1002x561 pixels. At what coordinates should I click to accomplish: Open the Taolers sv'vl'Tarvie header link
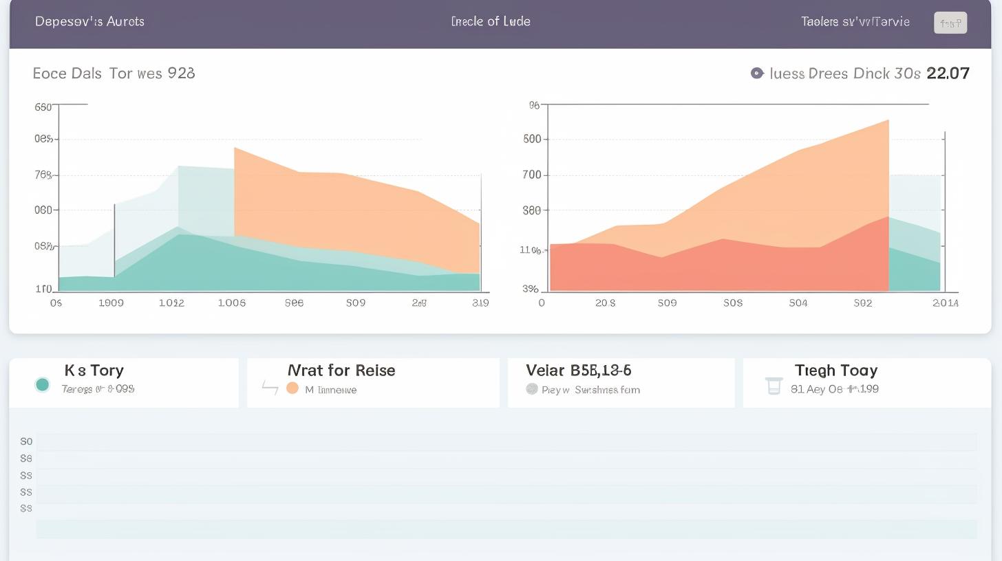tap(855, 21)
